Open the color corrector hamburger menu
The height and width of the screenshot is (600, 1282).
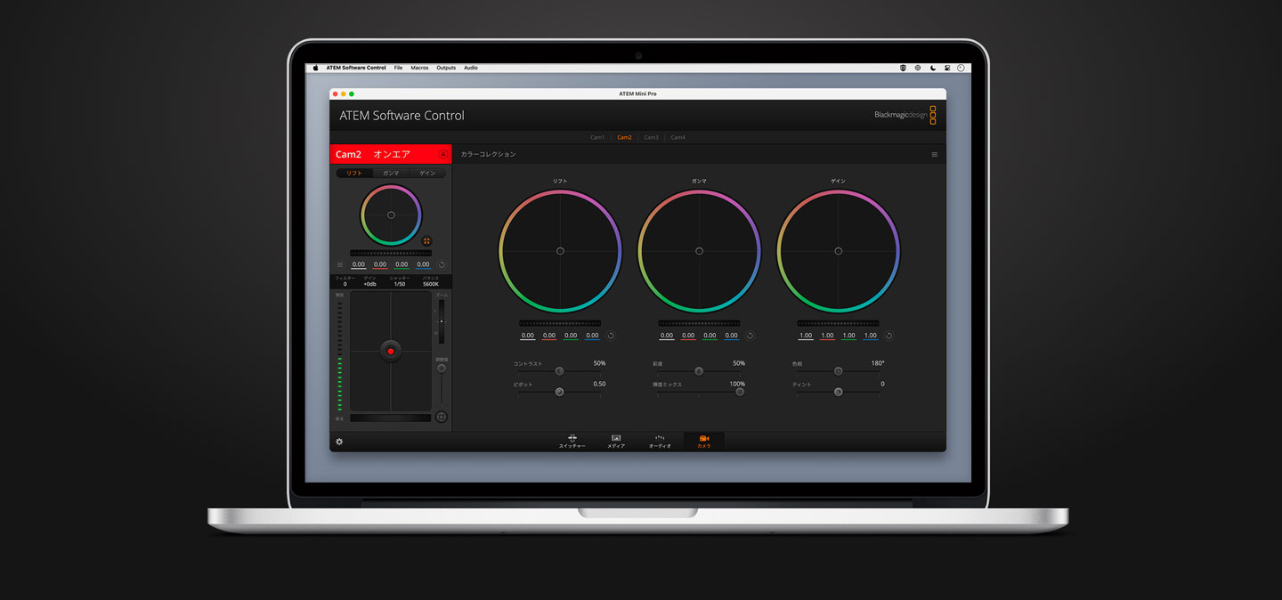pos(935,154)
